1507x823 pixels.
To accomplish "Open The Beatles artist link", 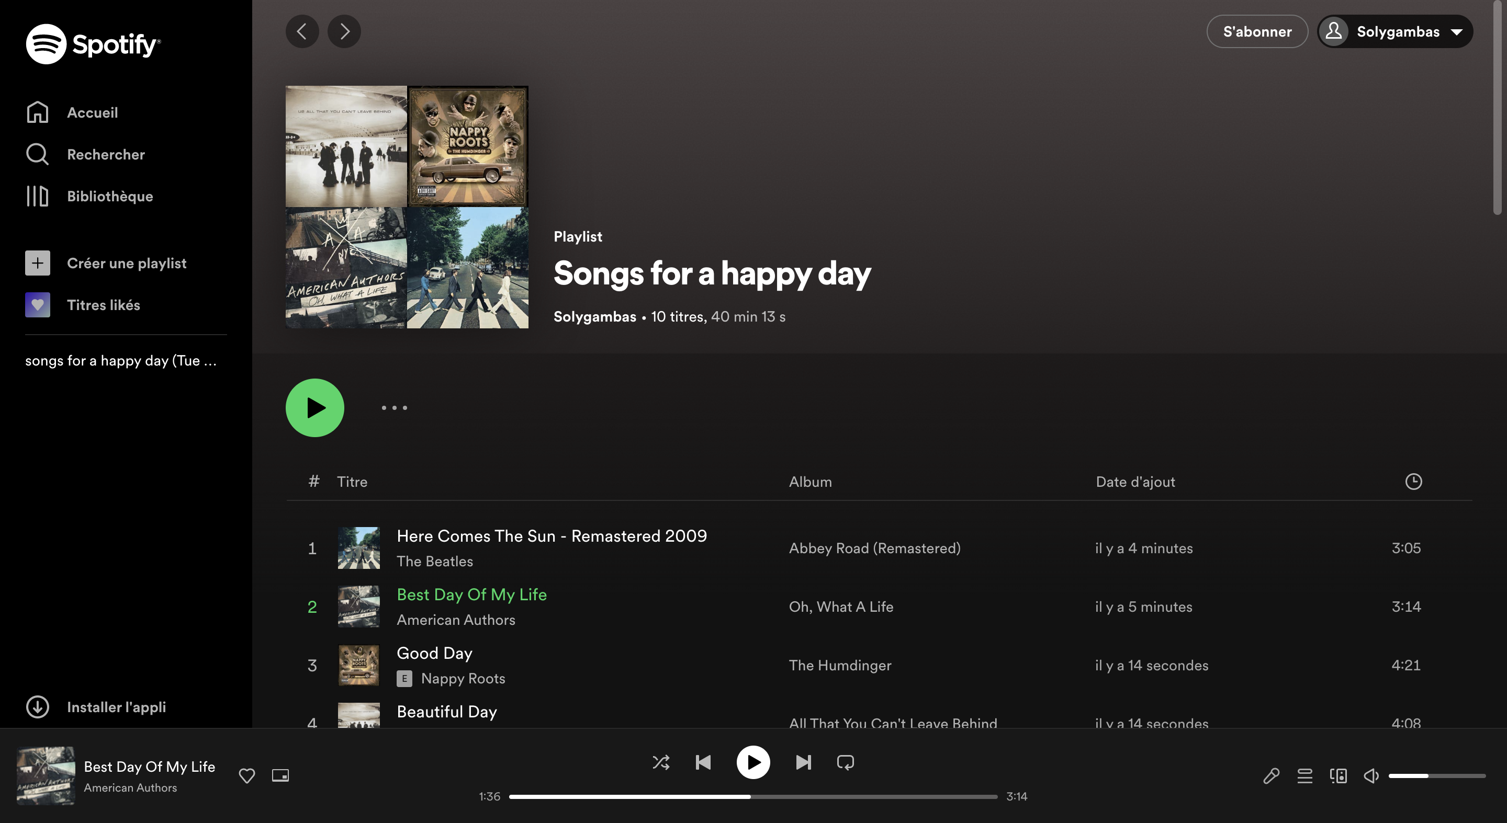I will [x=435, y=561].
